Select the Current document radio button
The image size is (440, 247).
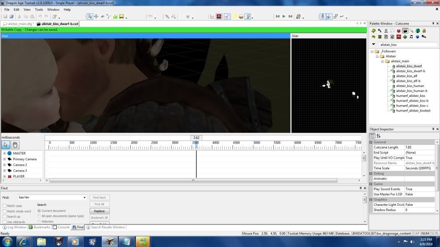[39, 211]
